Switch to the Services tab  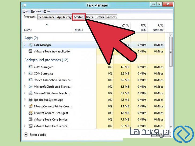pyautogui.click(x=111, y=17)
